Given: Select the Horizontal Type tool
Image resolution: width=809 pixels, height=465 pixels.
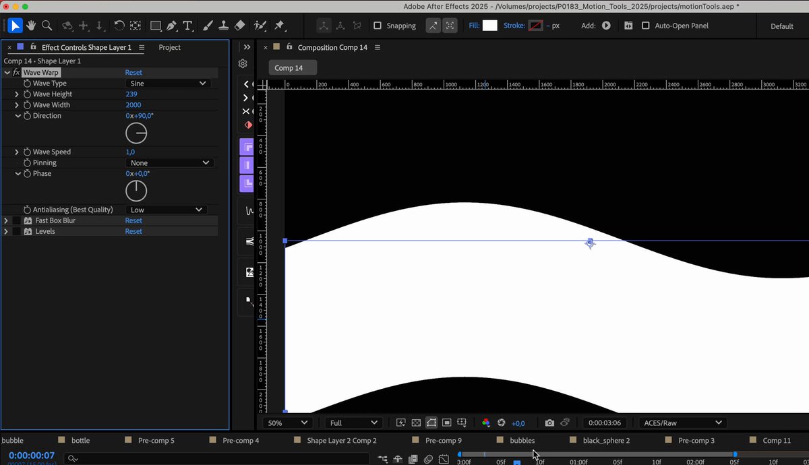Looking at the screenshot, I should 187,26.
